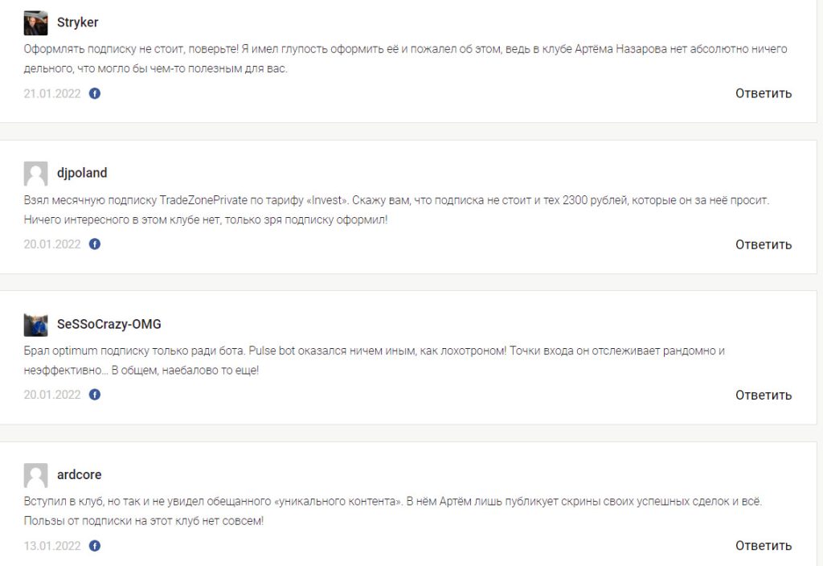The height and width of the screenshot is (566, 823).
Task: Open djpoland's default avatar
Action: [35, 174]
